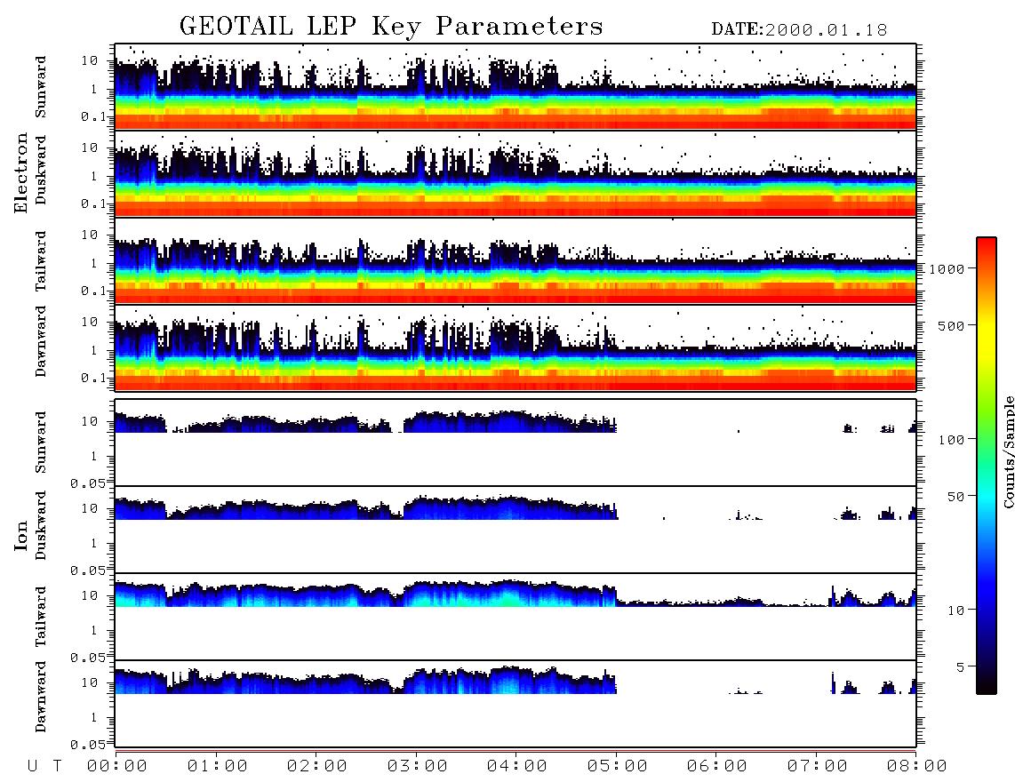Click the vertical "Ion" group label
The width and height of the screenshot is (1015, 782).
[21, 535]
